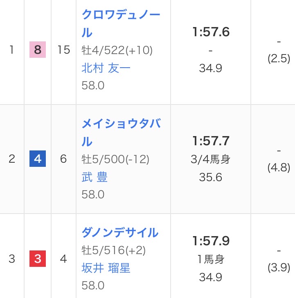295x298 pixels.
Task: Open jockey 坂井 瑠星 link
Action: tap(106, 268)
